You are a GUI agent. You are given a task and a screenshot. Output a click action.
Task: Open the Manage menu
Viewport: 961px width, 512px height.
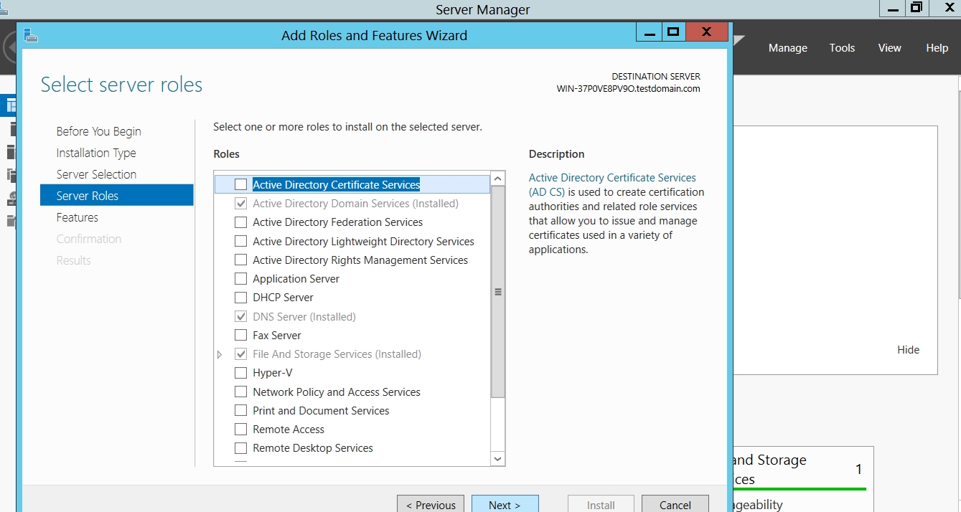[787, 48]
